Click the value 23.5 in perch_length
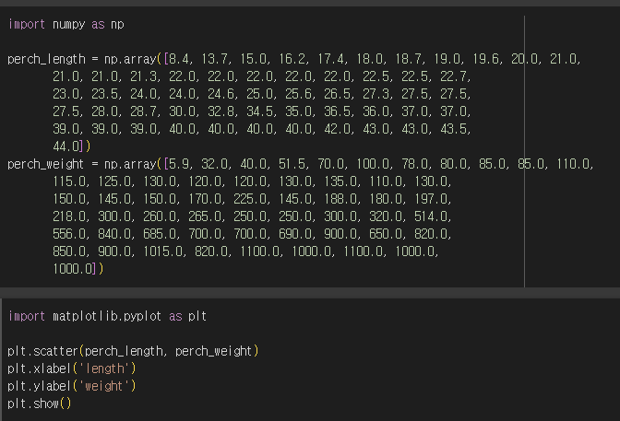 pyautogui.click(x=105, y=94)
